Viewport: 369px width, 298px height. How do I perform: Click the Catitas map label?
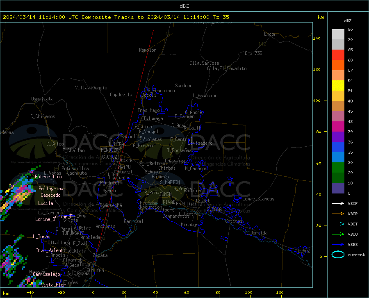[x=234, y=221]
